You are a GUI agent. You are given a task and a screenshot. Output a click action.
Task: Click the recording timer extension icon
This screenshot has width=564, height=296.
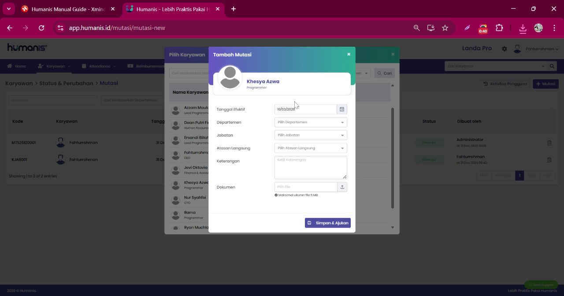click(x=483, y=29)
